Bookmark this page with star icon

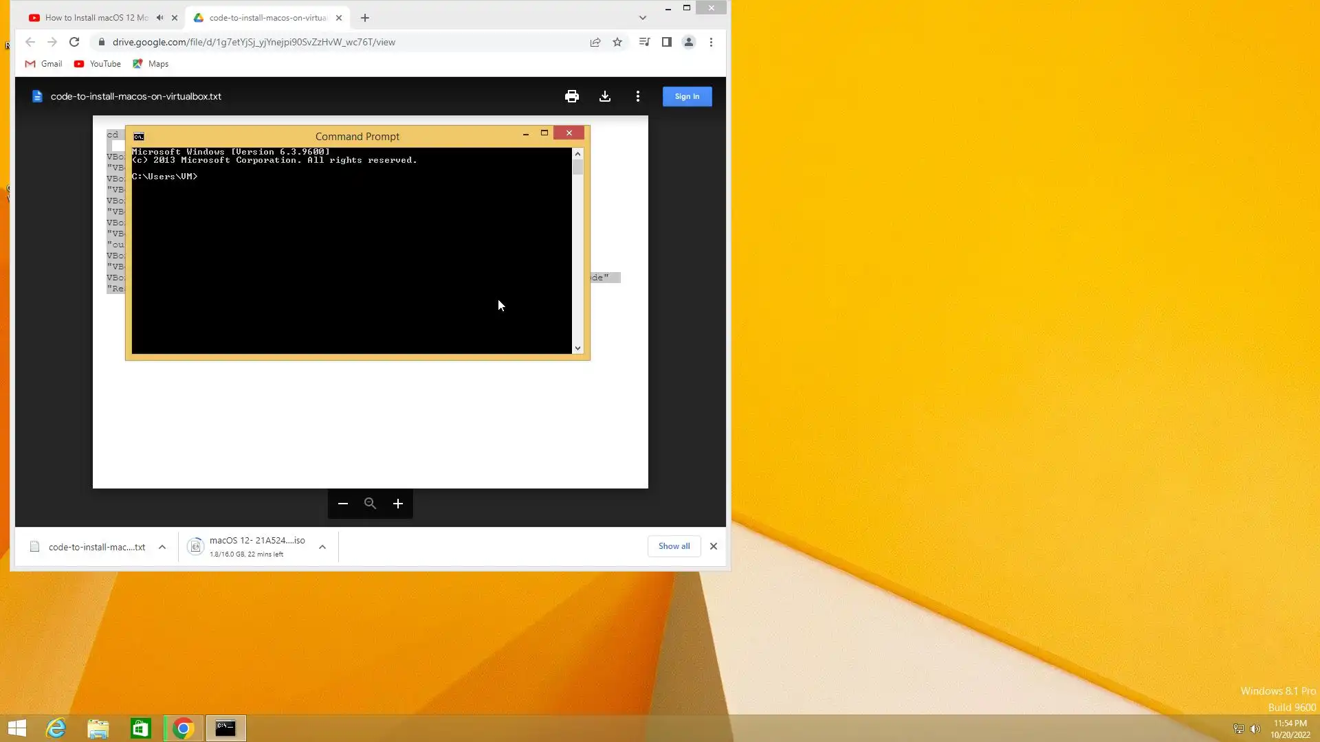click(617, 42)
